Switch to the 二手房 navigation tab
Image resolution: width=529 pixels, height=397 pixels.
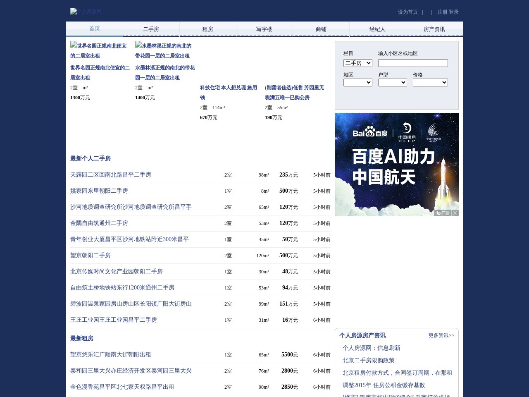[x=151, y=29]
